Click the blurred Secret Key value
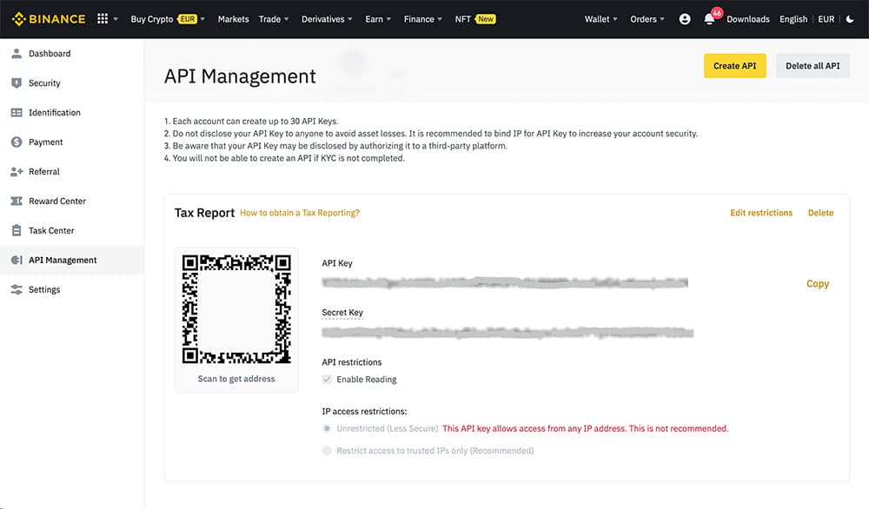The image size is (869, 509). coord(507,333)
